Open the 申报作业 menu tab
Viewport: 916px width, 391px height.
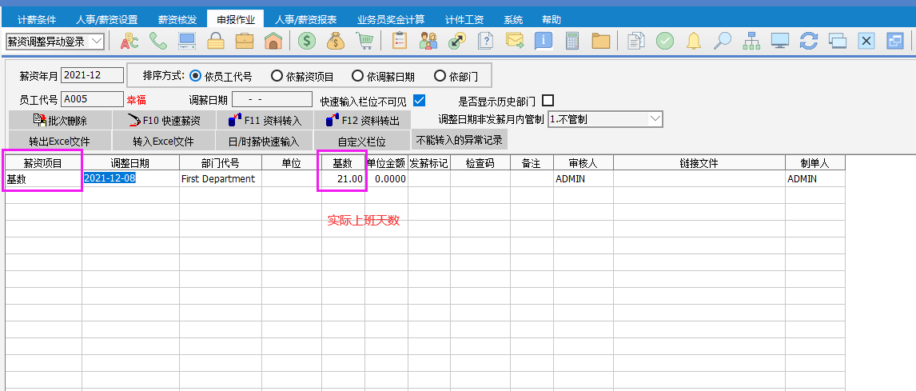236,19
